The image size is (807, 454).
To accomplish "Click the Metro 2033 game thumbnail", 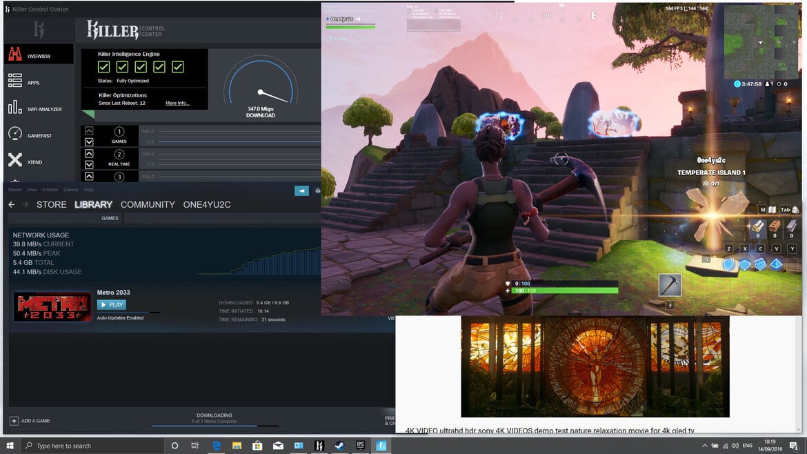I will pos(52,307).
